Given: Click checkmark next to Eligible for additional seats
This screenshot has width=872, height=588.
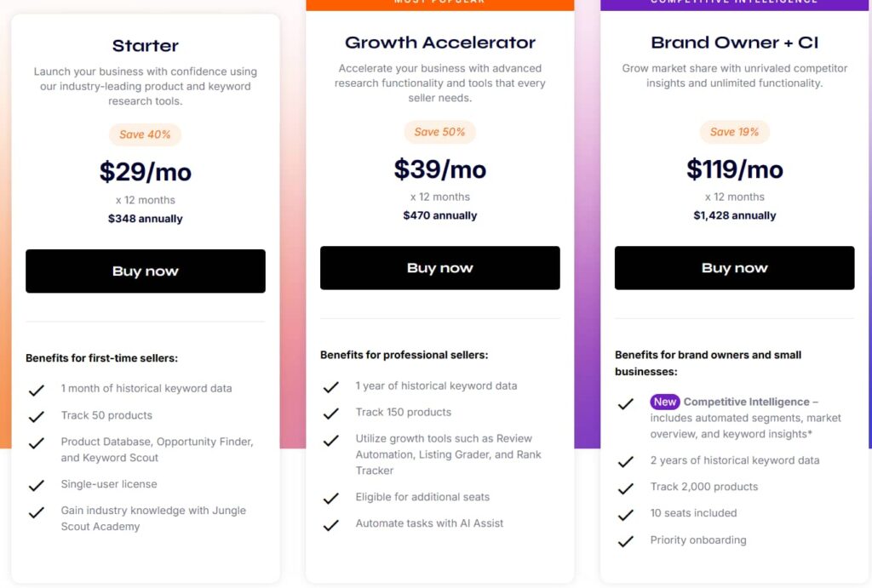Looking at the screenshot, I should pos(330,498).
